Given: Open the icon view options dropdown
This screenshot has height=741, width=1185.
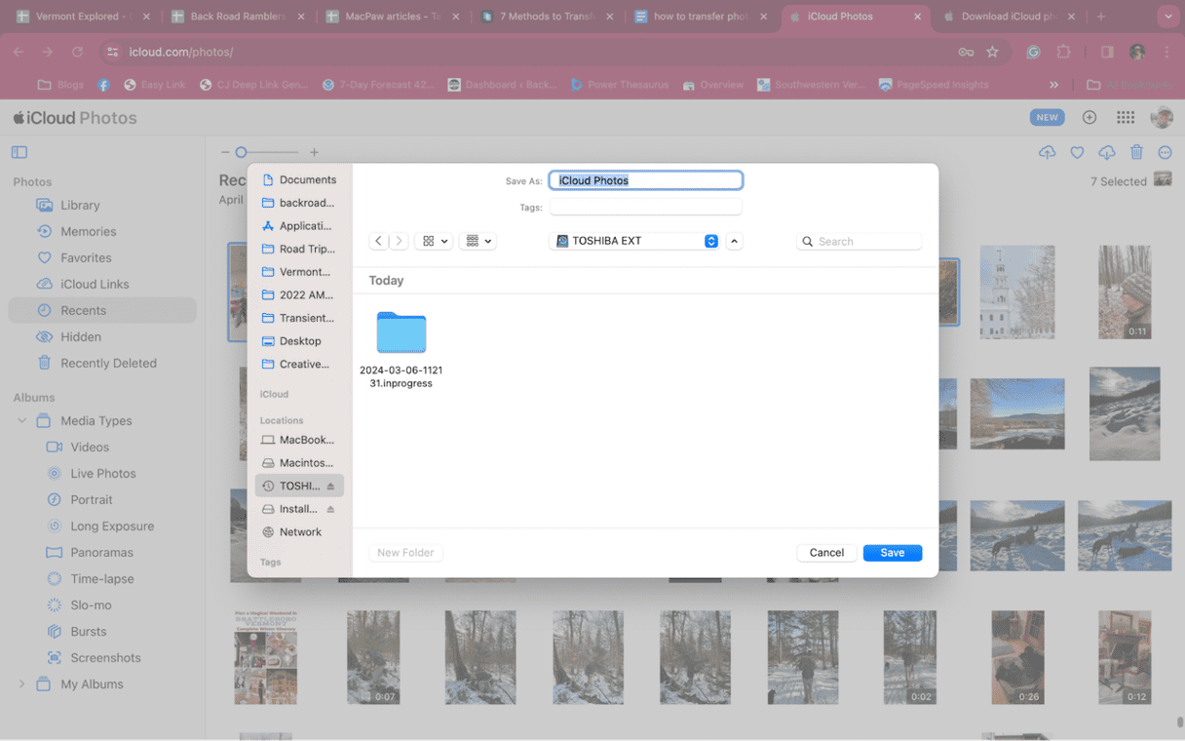Looking at the screenshot, I should 434,241.
